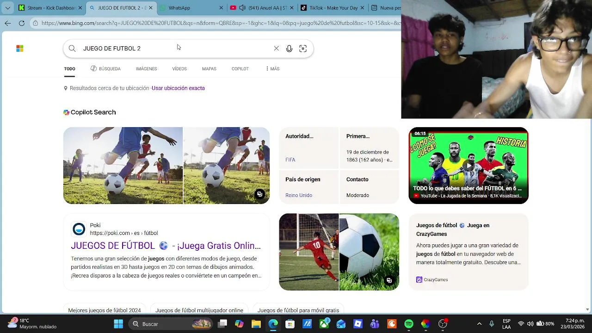Click the taskbar Buscar search box
The width and height of the screenshot is (592, 333).
(x=171, y=324)
